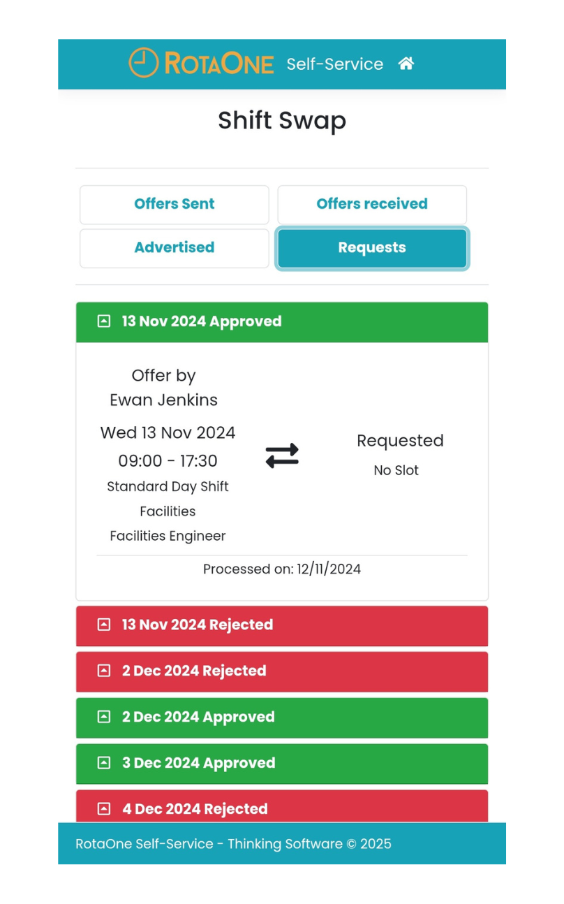Select the Advertised tab
Viewport: 564px width, 904px height.
[x=175, y=247]
